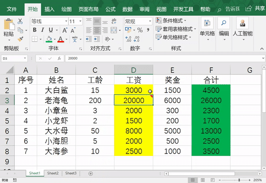Apply accounting currency format icon
This screenshot has height=183, width=266.
[128, 30]
